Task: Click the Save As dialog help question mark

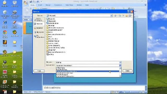Action: click(128, 11)
